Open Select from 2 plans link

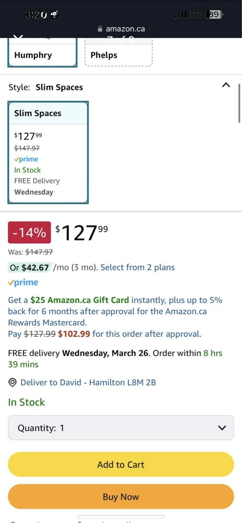click(138, 268)
